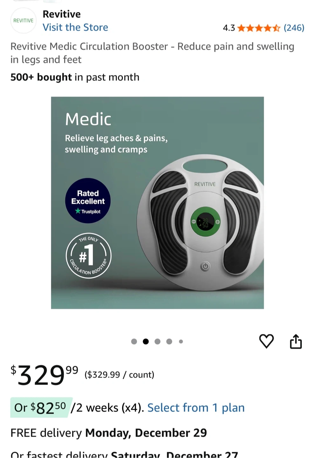Tap the star rating icons
The height and width of the screenshot is (458, 315).
tap(259, 28)
